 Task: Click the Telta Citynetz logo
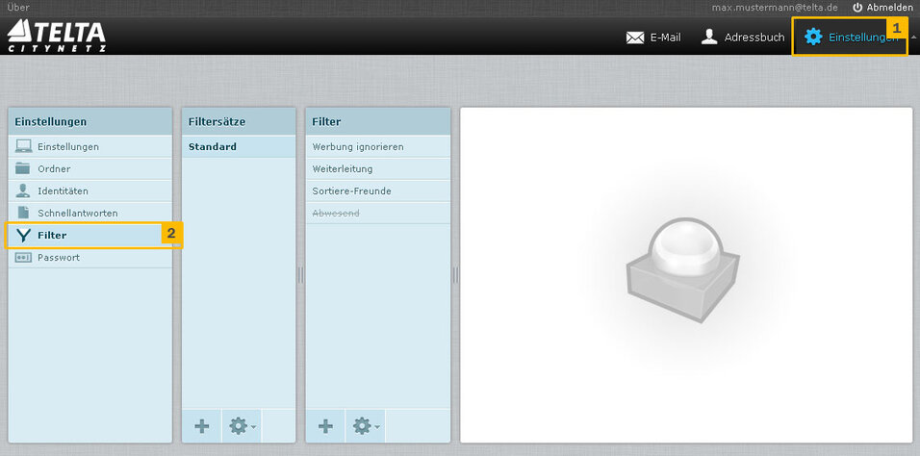pyautogui.click(x=57, y=36)
